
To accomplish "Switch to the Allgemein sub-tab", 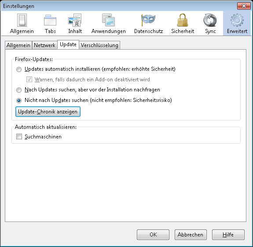I will pos(18,45).
